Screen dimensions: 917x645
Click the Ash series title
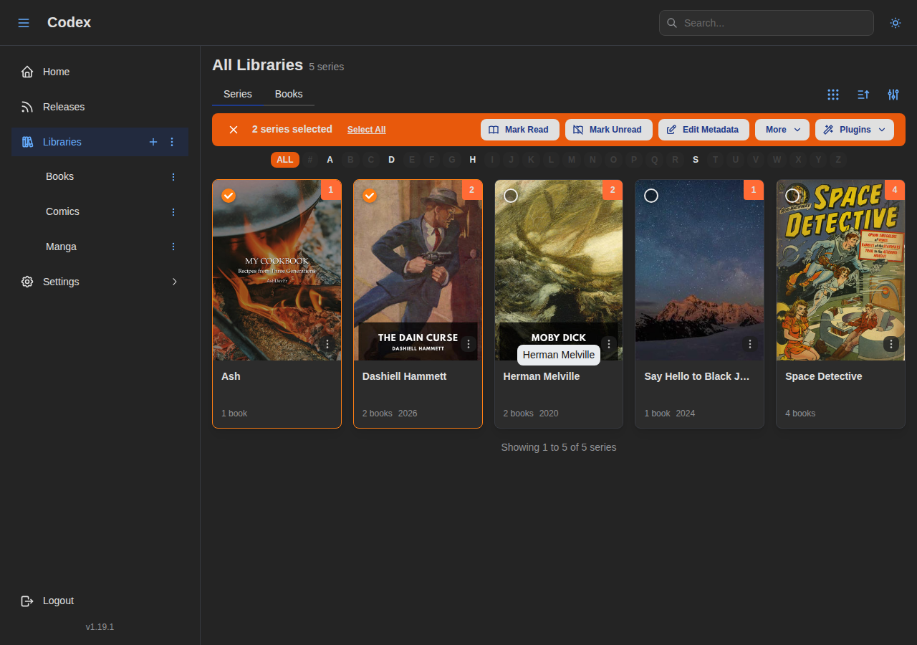point(231,376)
